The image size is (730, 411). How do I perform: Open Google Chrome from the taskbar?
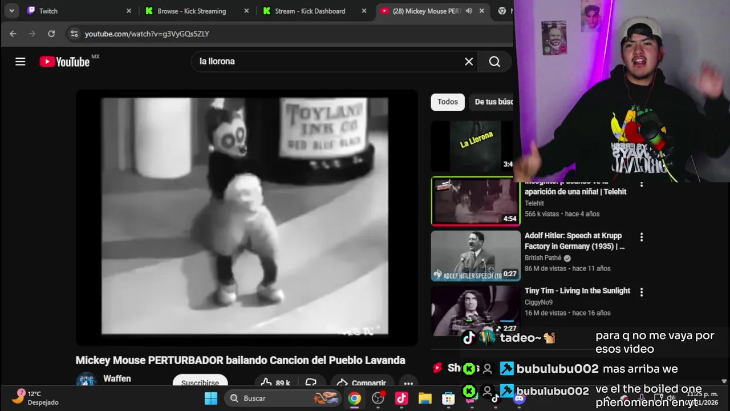[x=355, y=398]
